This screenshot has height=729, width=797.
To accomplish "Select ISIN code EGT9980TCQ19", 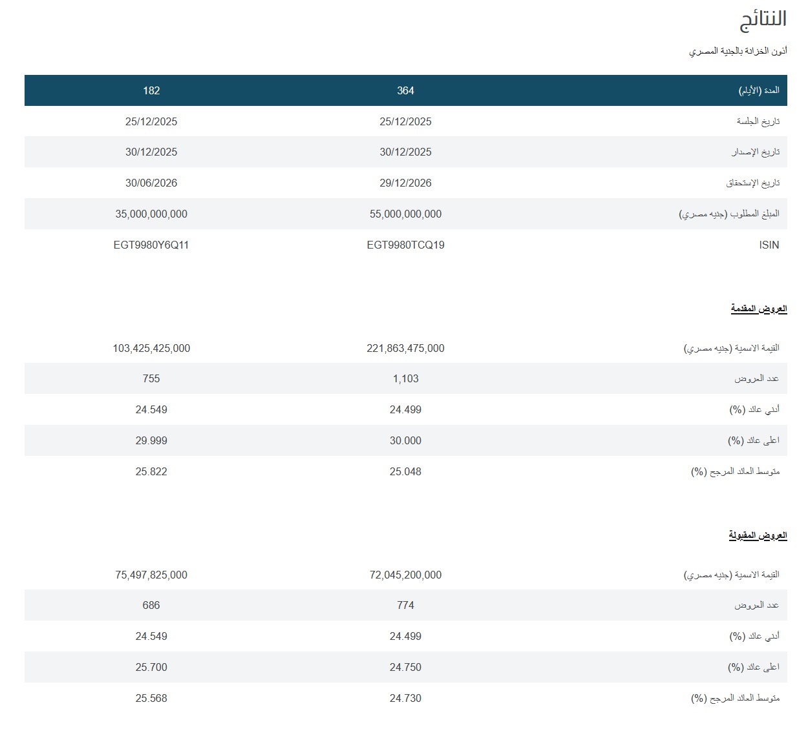I will [405, 245].
